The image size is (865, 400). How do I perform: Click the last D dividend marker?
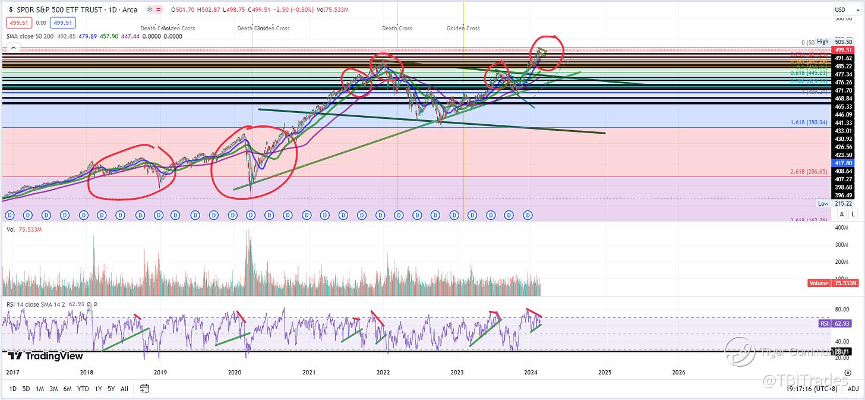pyautogui.click(x=528, y=215)
